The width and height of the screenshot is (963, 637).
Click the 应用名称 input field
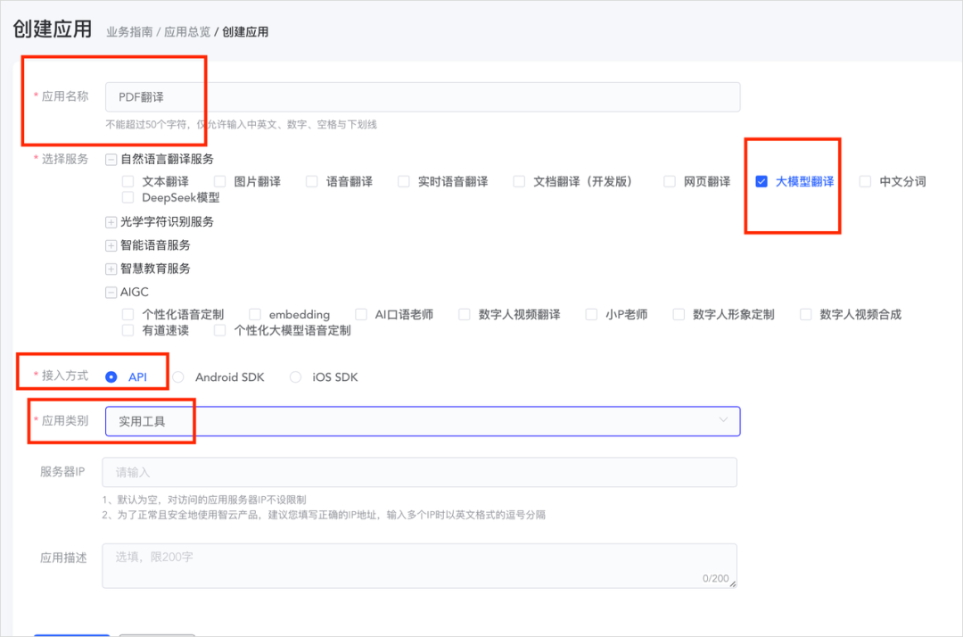point(423,97)
